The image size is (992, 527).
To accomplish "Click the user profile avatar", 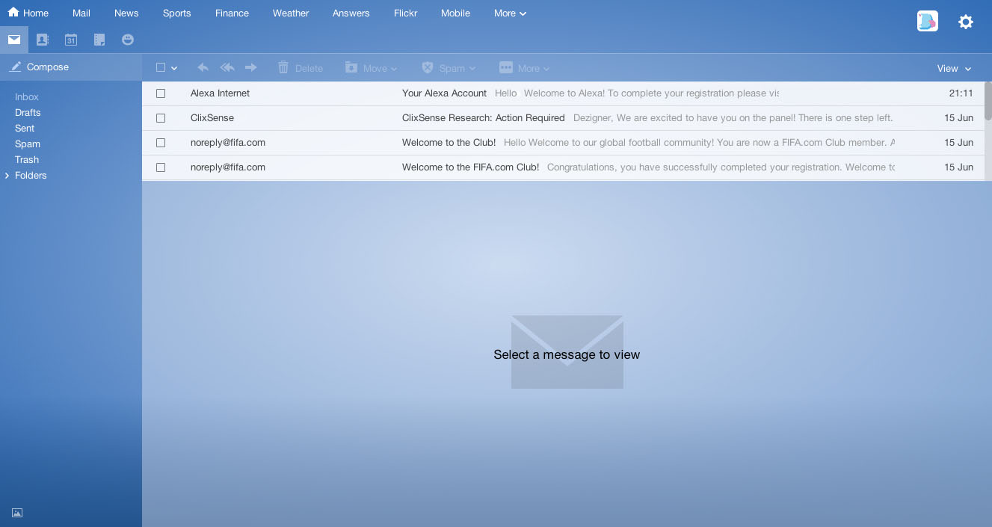I will [x=928, y=22].
